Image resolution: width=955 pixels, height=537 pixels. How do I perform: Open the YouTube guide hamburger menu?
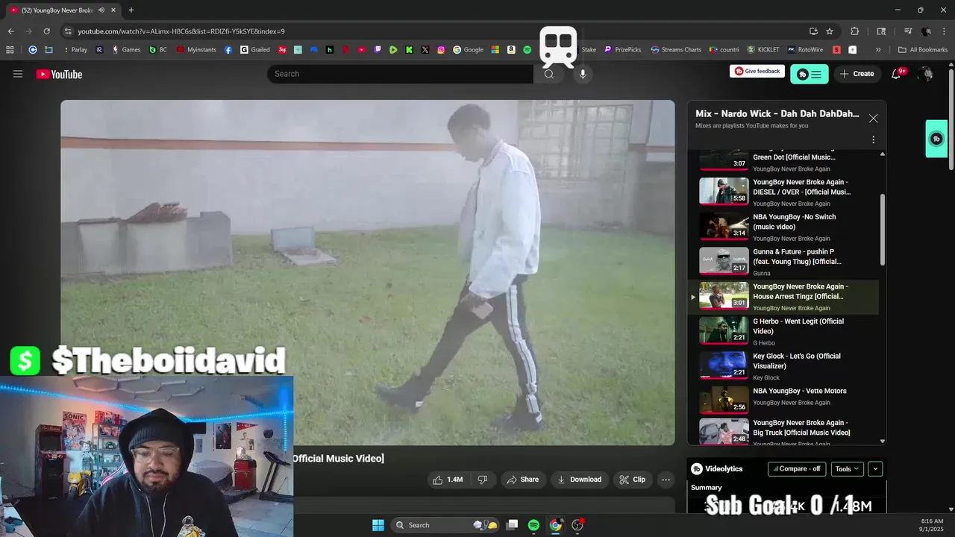[18, 74]
